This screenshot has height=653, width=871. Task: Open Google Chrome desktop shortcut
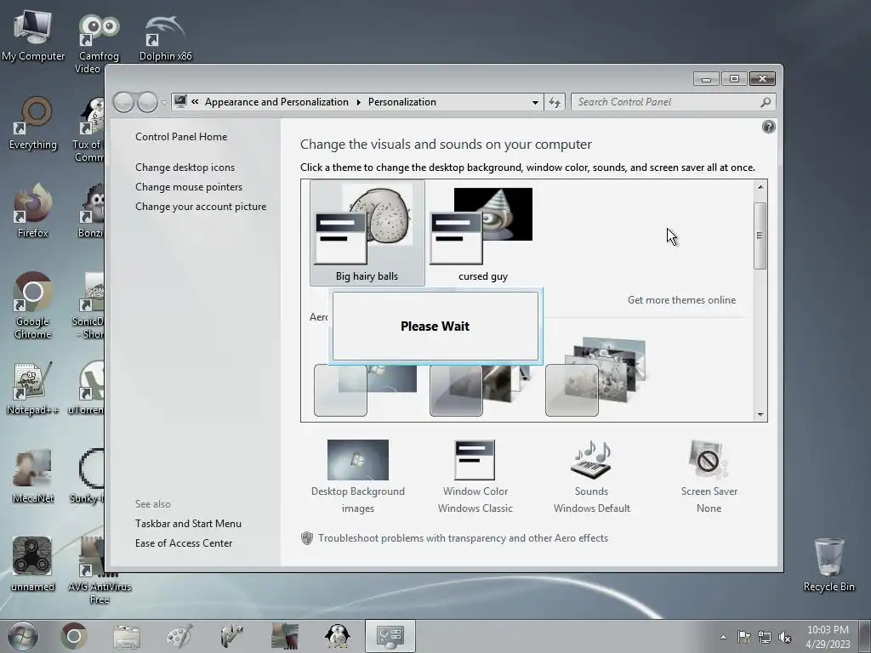(33, 305)
